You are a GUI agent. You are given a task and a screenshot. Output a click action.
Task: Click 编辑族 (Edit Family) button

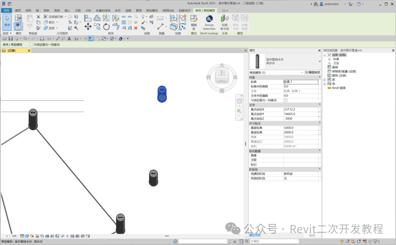pos(194,22)
